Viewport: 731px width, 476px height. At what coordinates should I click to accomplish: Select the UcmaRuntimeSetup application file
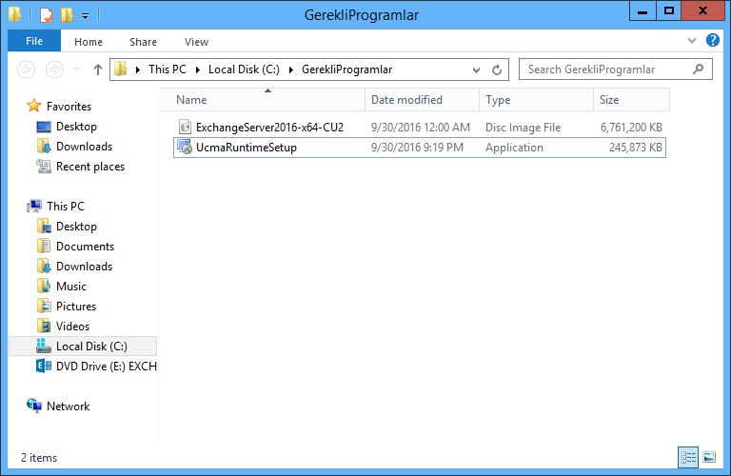pyautogui.click(x=420, y=148)
